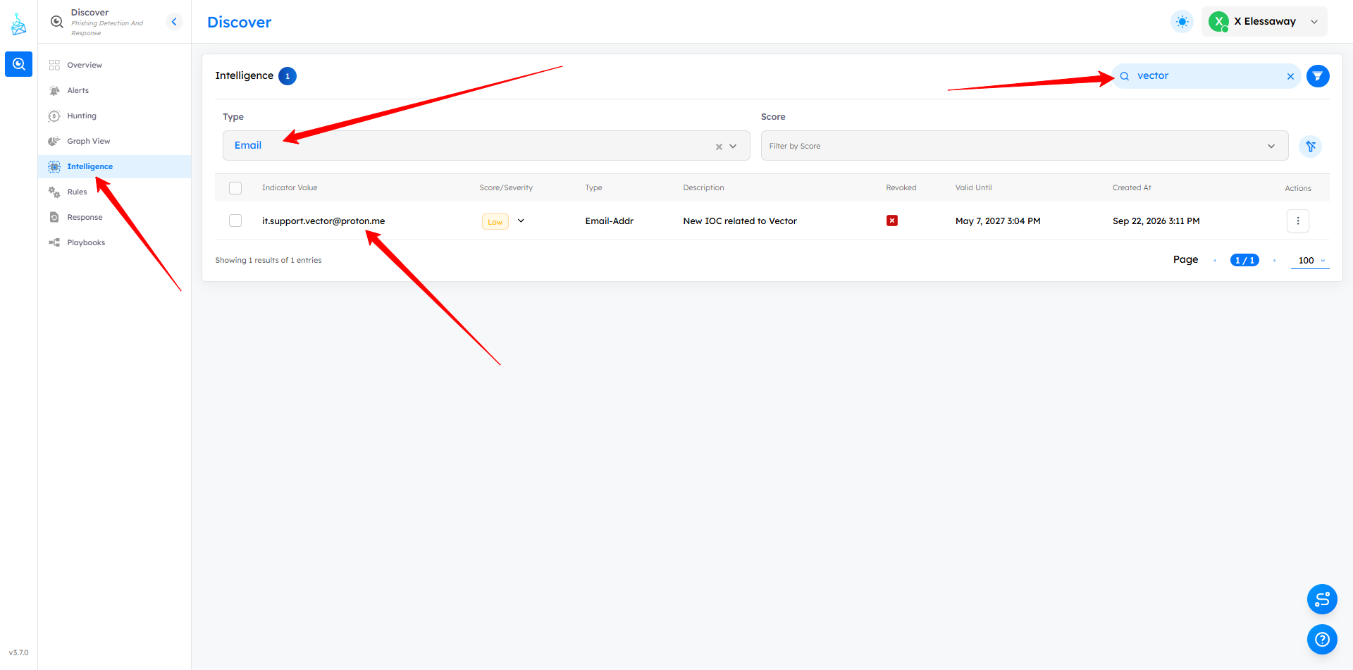The height and width of the screenshot is (670, 1353).
Task: Open Overview in the sidebar
Action: click(115, 65)
